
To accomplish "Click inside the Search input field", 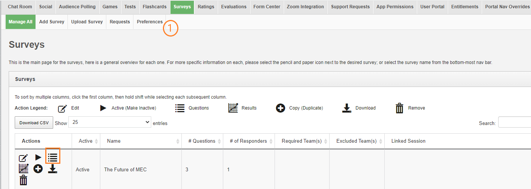I will click(x=514, y=123).
